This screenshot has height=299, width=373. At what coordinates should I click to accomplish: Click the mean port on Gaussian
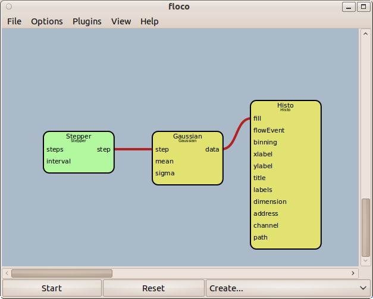tap(164, 161)
